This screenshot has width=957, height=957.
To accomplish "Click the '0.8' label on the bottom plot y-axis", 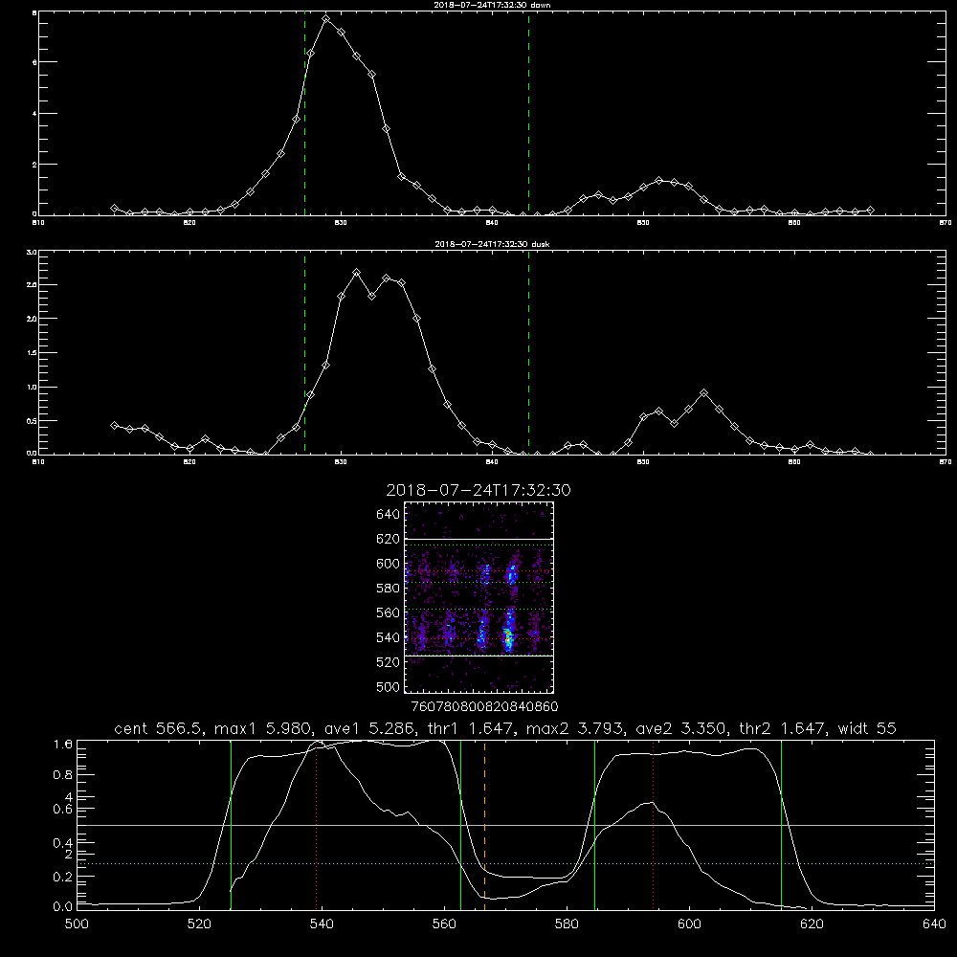I will click(x=63, y=775).
